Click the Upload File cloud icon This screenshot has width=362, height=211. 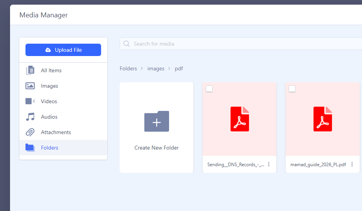(x=48, y=50)
